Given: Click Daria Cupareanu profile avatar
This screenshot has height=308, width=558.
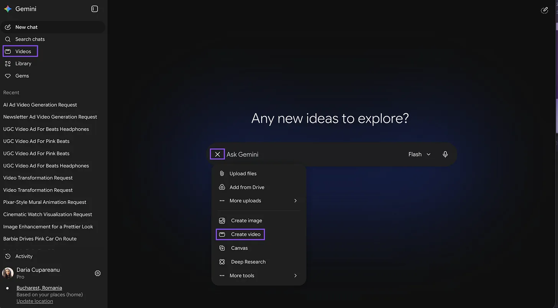Looking at the screenshot, I should click(8, 273).
